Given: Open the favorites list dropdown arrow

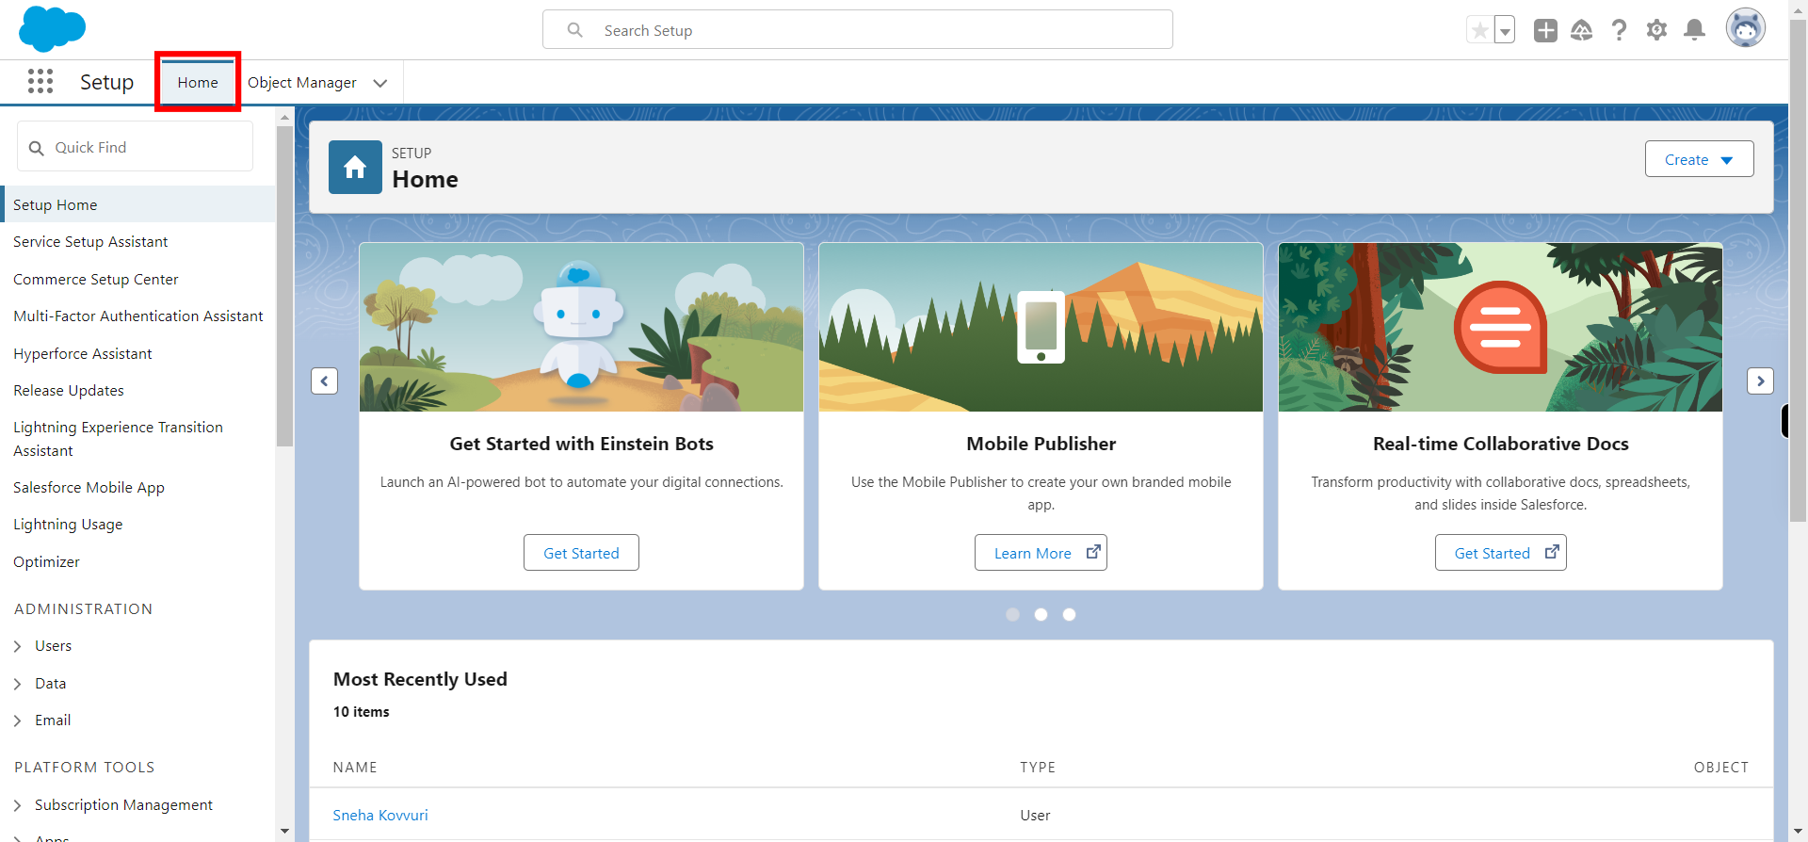Looking at the screenshot, I should tap(1505, 30).
